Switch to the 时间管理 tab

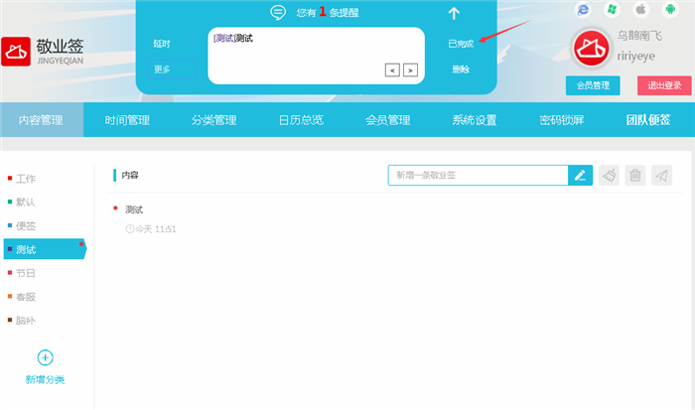coord(127,121)
